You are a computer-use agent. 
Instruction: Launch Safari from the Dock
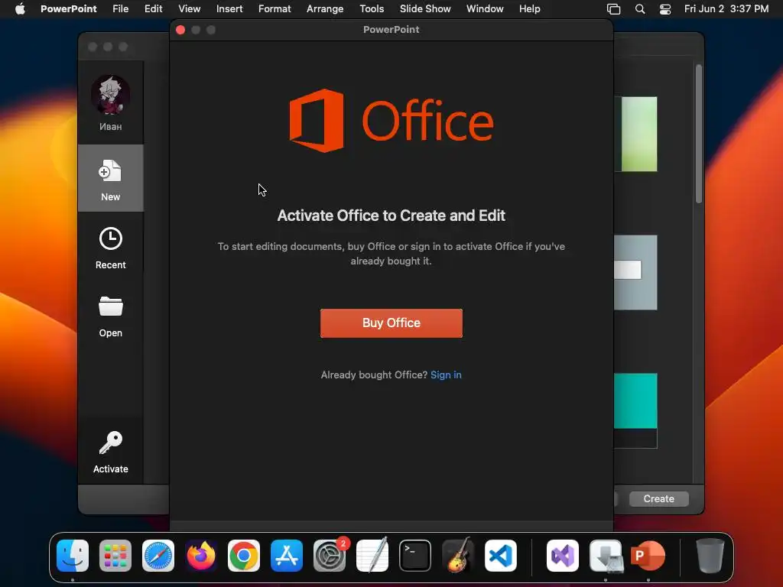pos(158,556)
